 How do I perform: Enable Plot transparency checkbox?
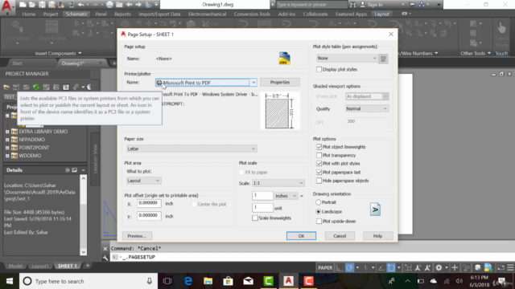tap(319, 155)
